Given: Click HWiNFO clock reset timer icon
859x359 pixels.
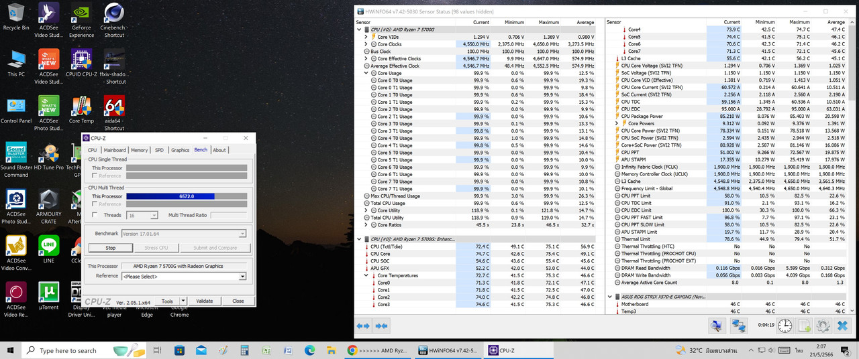Looking at the screenshot, I should click(785, 326).
